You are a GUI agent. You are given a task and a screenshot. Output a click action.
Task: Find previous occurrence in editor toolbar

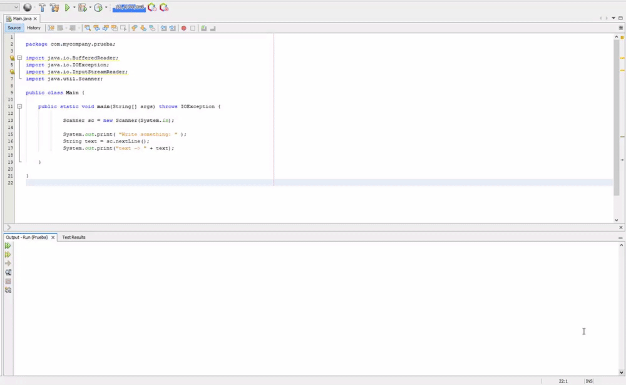(96, 28)
